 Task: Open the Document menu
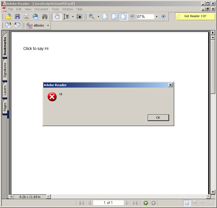41,9
